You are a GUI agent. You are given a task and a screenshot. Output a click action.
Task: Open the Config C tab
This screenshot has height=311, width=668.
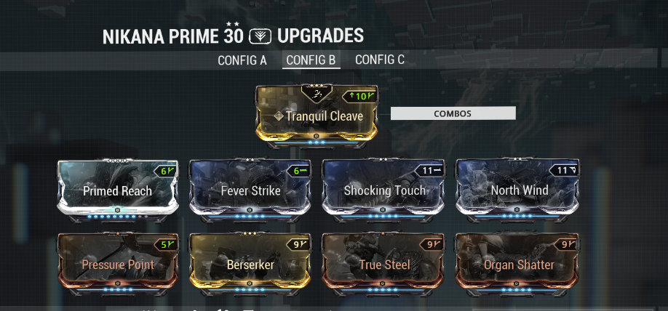380,60
